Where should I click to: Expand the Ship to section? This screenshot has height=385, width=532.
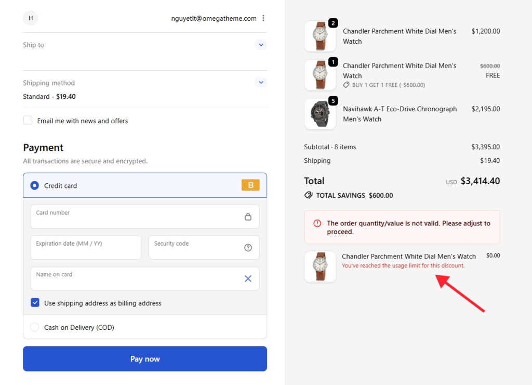coord(261,45)
